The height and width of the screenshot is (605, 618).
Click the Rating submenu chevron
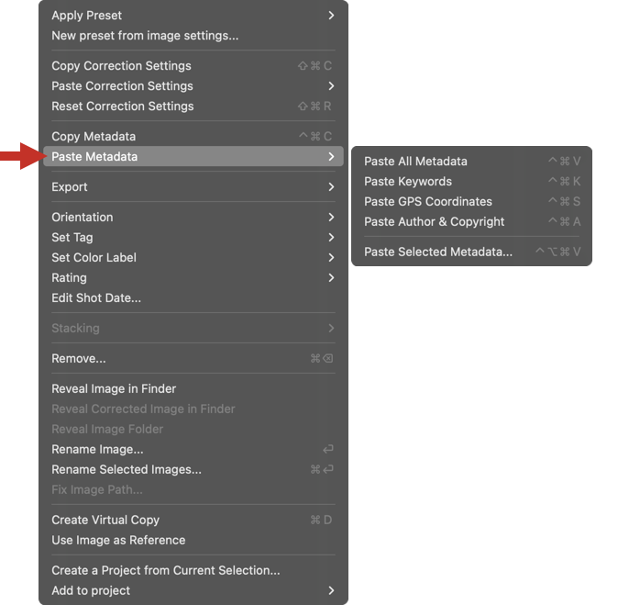point(331,278)
